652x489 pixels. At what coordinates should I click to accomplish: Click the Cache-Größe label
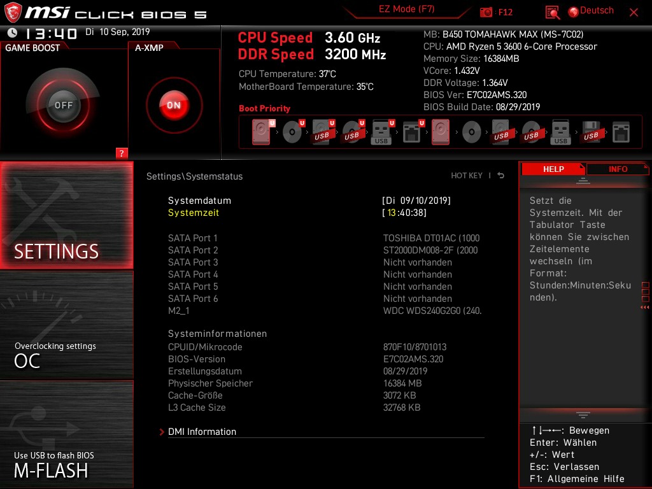pos(195,395)
